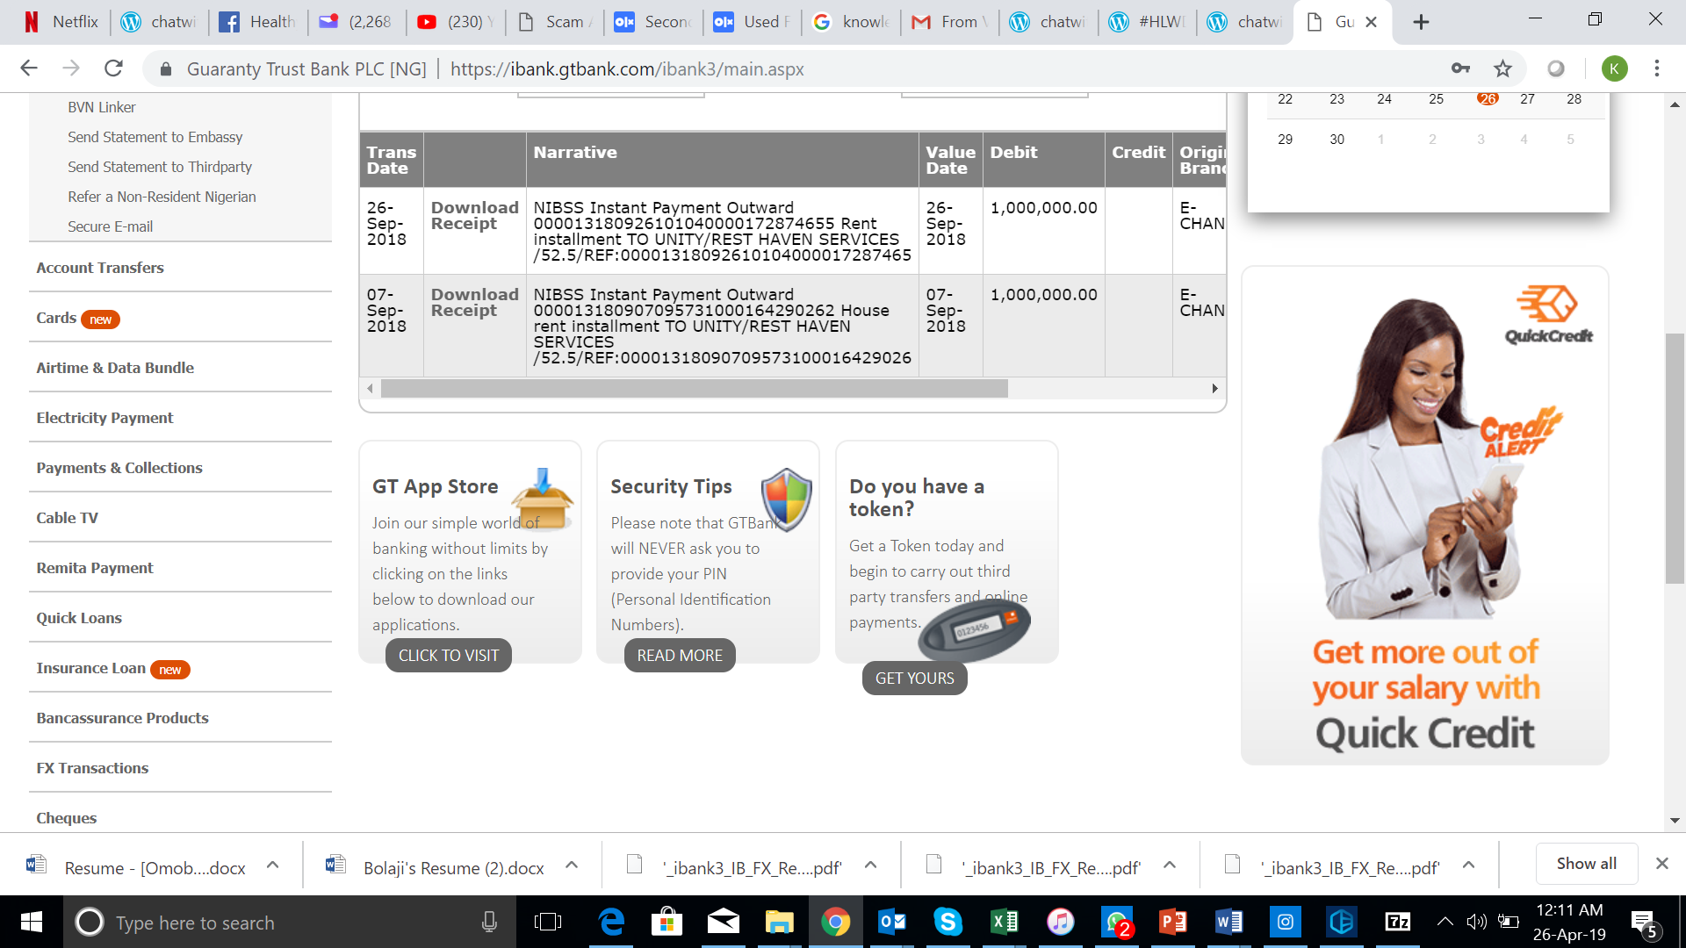This screenshot has width=1686, height=948.
Task: Open the Quick Loans menu item
Action: tap(79, 618)
